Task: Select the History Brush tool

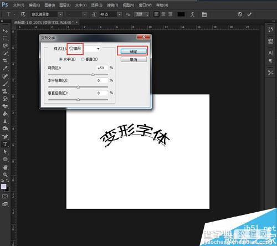Action: click(x=5, y=99)
